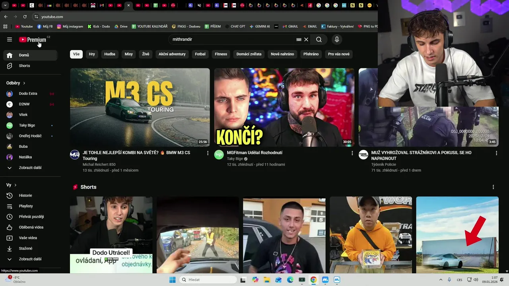This screenshot has height=286, width=509.
Task: Go back in Chrome navigation
Action: tap(6, 17)
